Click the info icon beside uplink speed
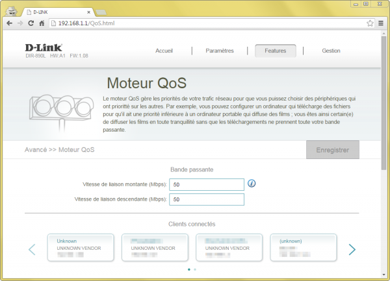 point(252,184)
